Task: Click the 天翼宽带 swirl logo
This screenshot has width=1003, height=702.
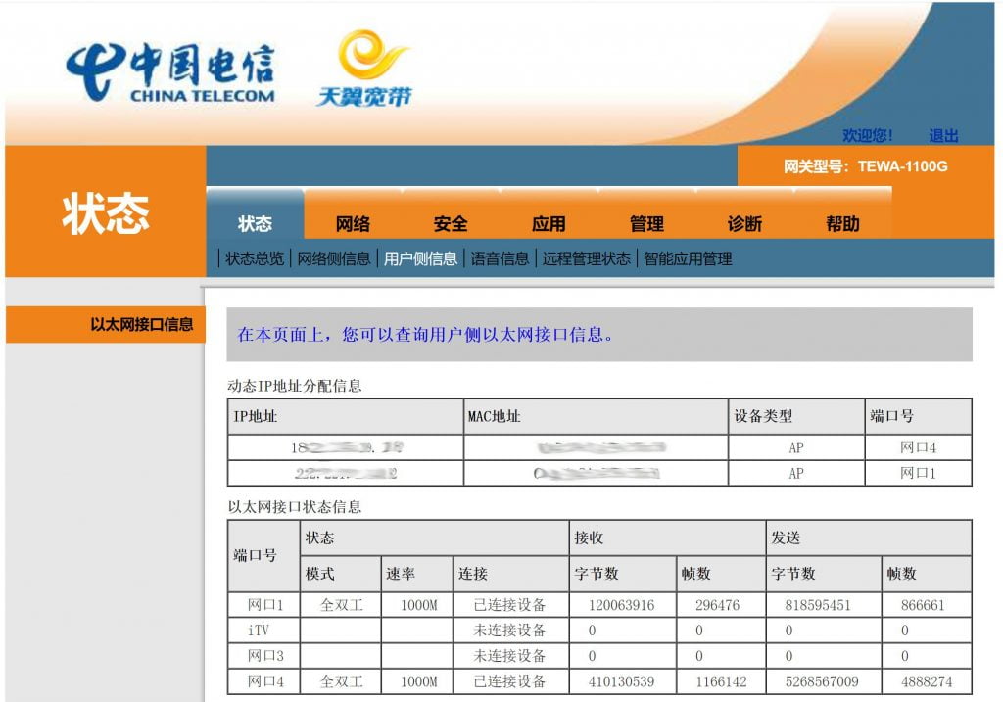Action: click(364, 68)
